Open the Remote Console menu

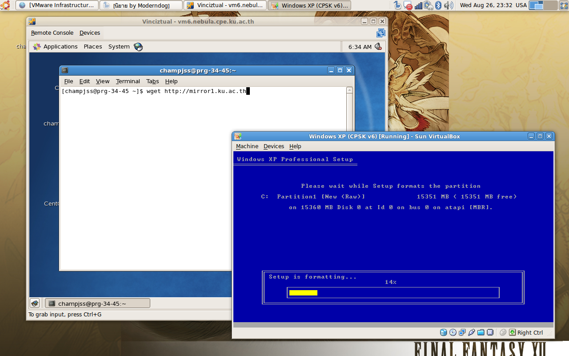coord(52,33)
